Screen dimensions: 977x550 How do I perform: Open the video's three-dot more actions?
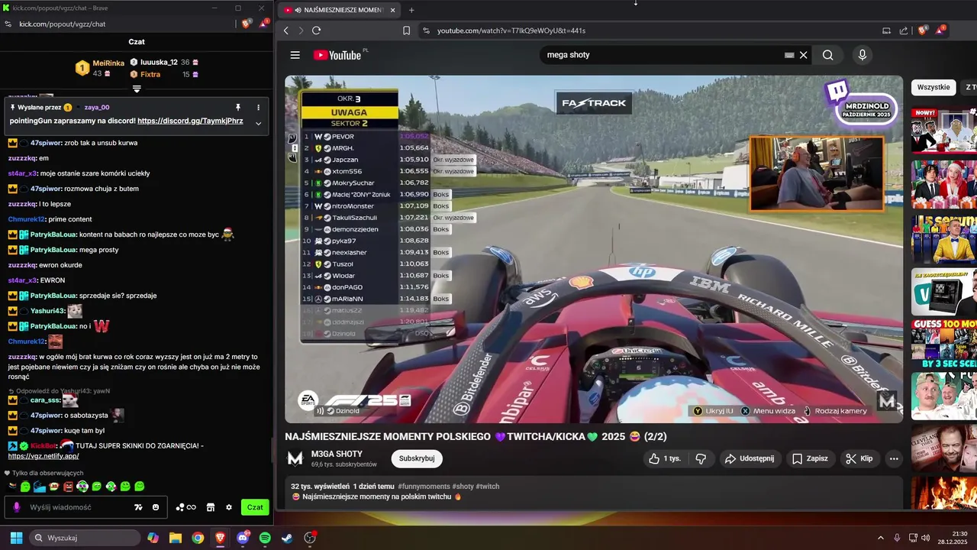(894, 458)
